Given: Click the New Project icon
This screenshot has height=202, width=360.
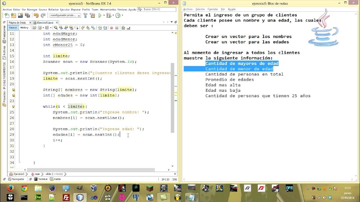Looking at the screenshot, I should 13,15.
